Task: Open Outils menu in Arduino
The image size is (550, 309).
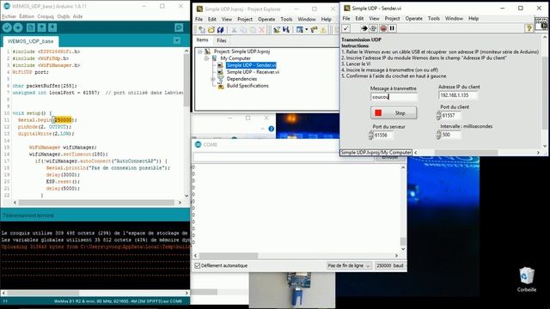Action: (x=64, y=16)
